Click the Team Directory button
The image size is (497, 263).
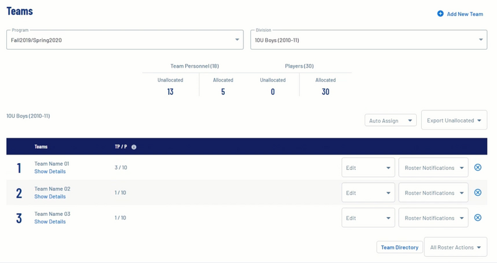pyautogui.click(x=399, y=247)
